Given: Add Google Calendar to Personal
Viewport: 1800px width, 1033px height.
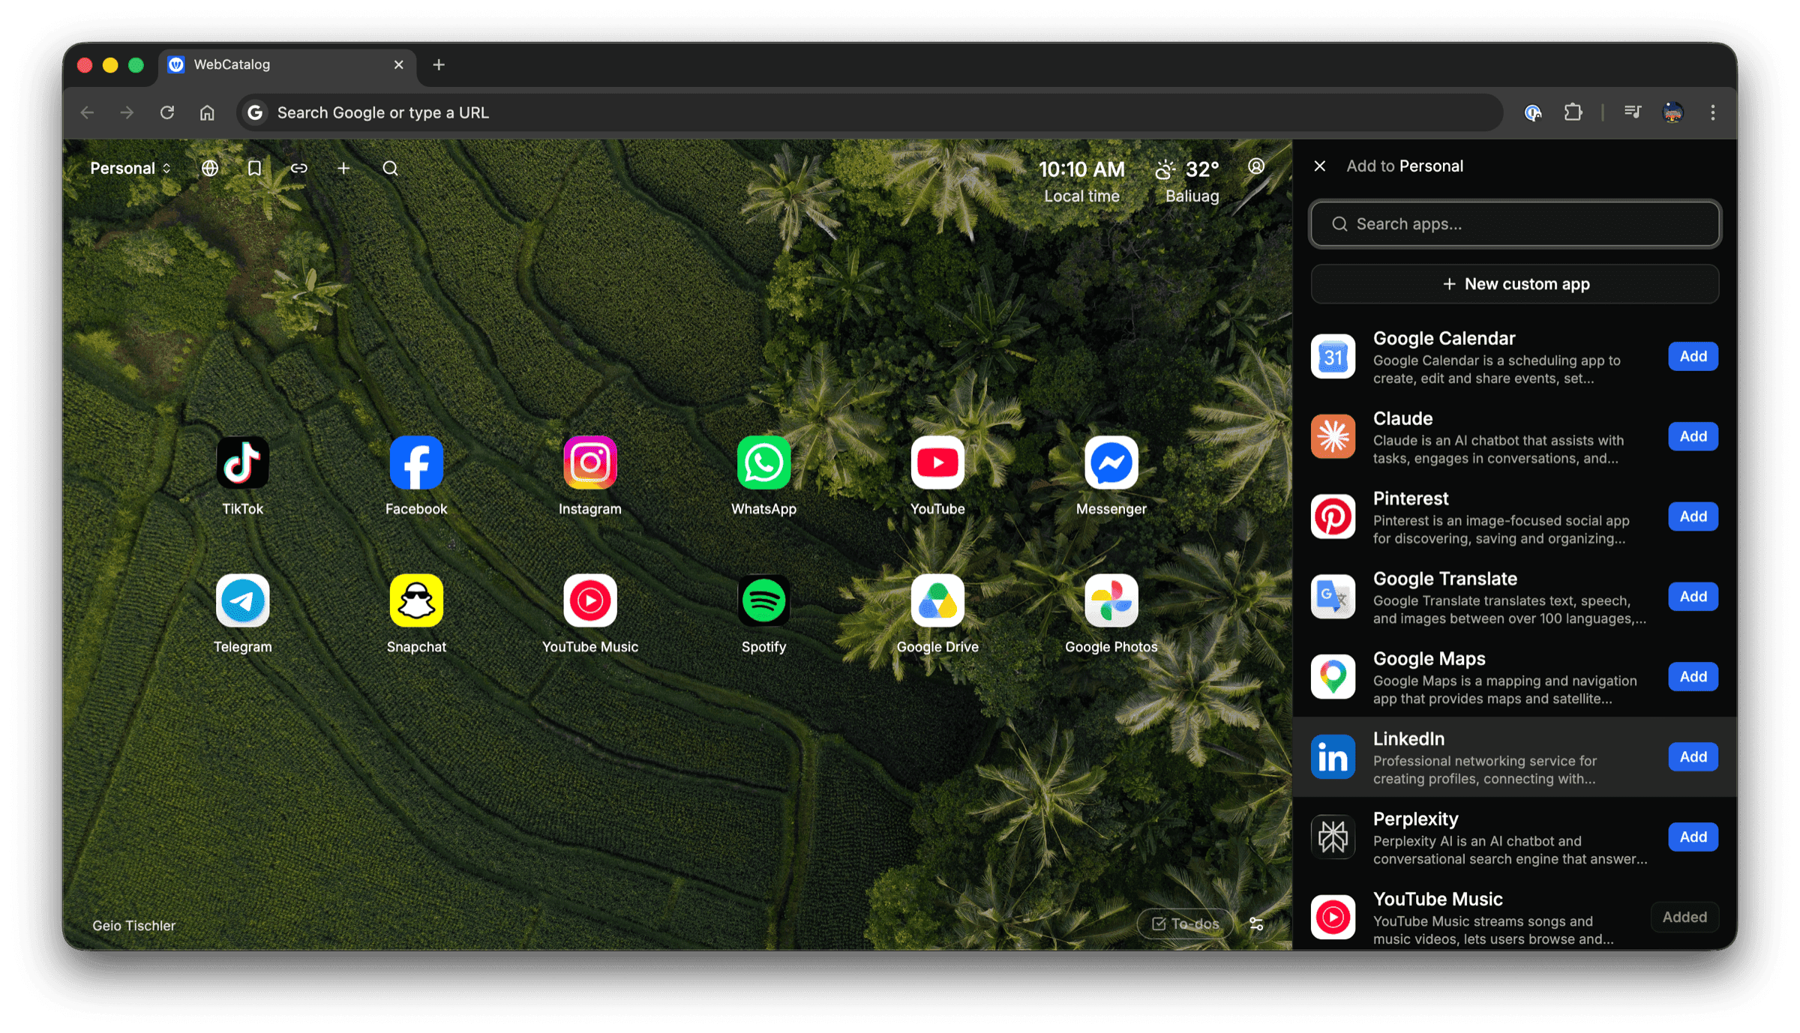Looking at the screenshot, I should tap(1693, 356).
